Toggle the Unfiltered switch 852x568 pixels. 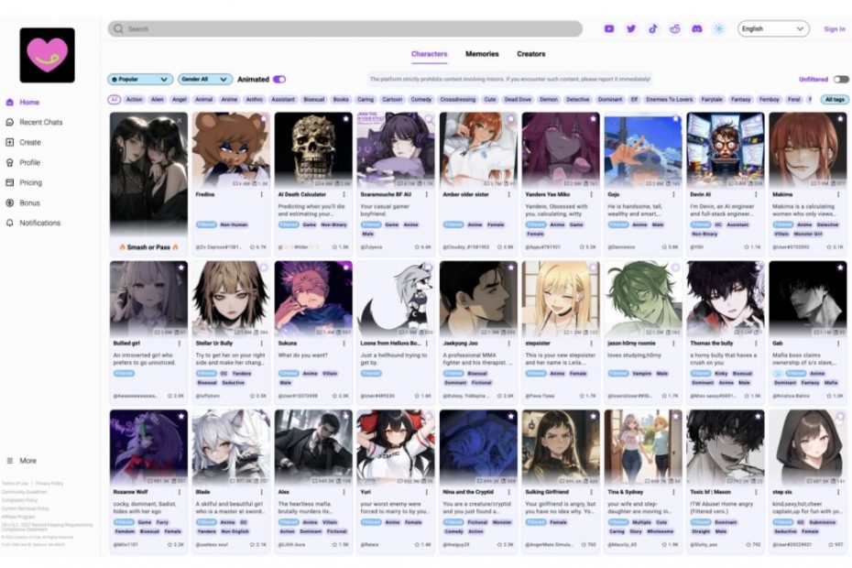tap(841, 80)
